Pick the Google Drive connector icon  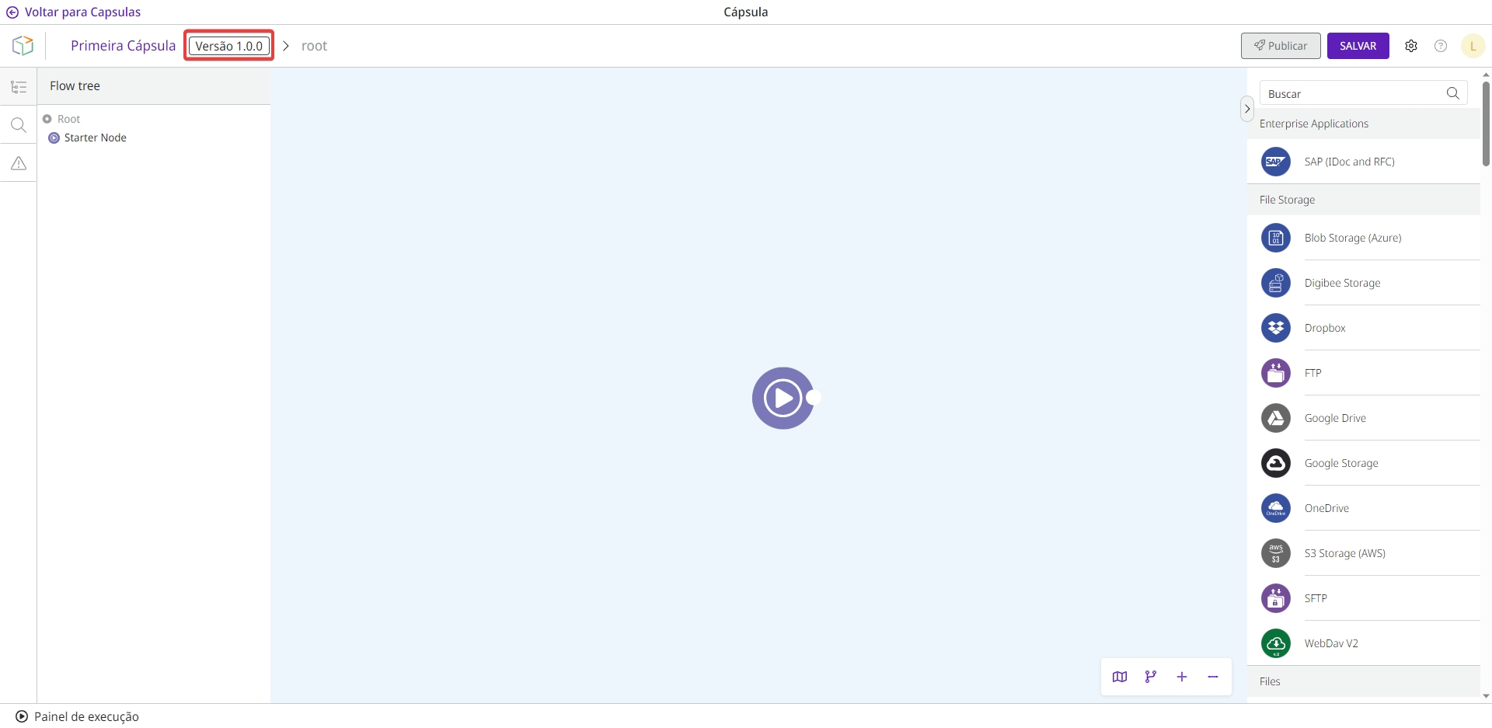click(1275, 418)
